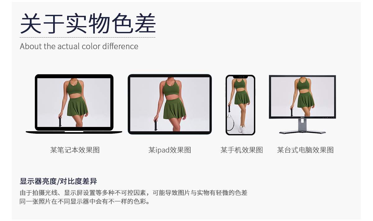Select the 某笔记本效果图 caption
Screen dimensions: 373x221
tap(75, 150)
